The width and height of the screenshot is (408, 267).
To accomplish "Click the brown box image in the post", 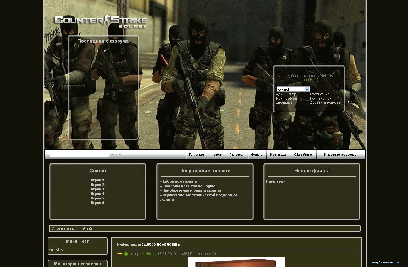I will [x=236, y=262].
